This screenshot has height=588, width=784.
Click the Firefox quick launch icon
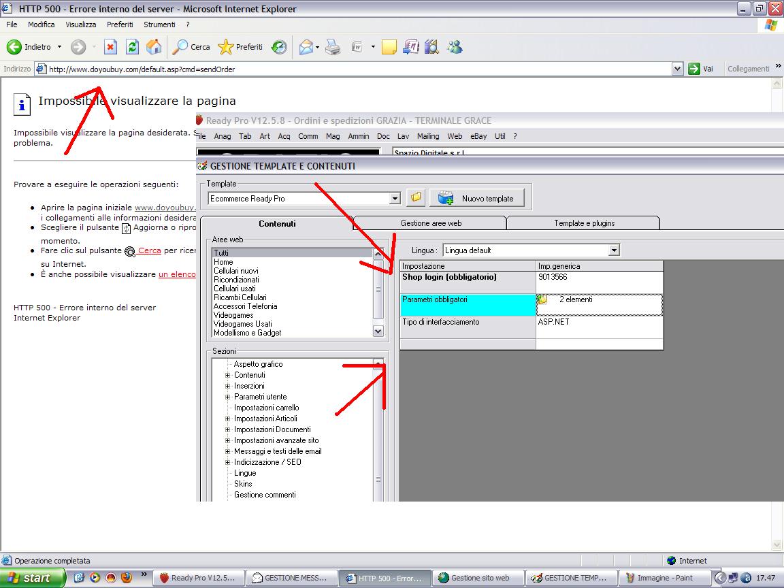pyautogui.click(x=127, y=578)
